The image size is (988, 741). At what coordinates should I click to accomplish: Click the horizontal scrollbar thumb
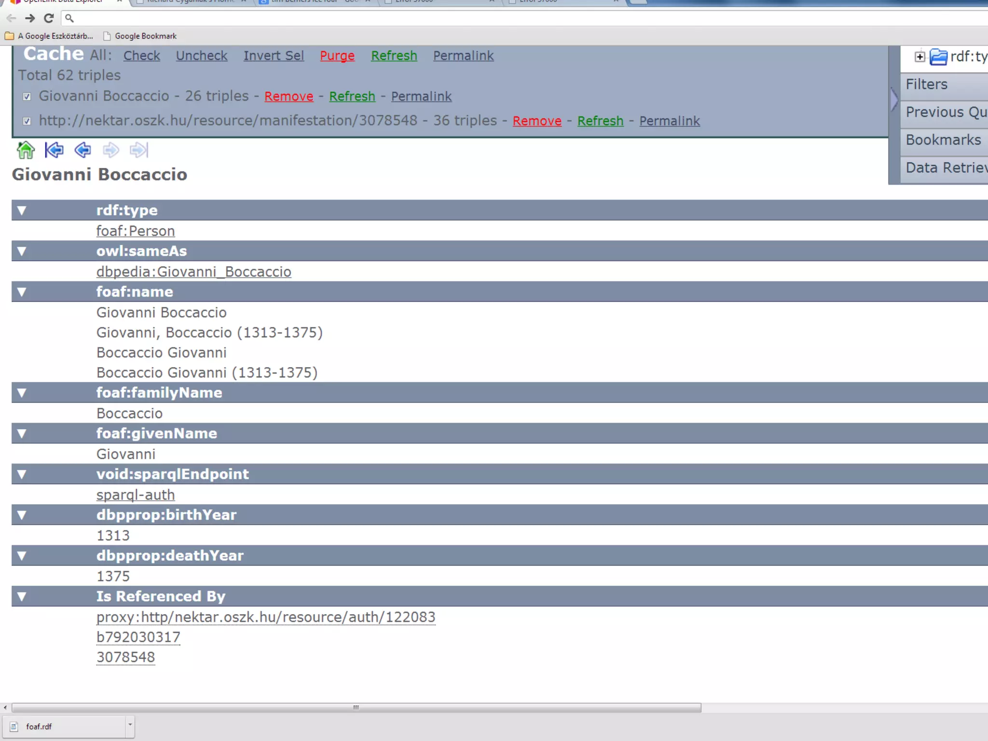(x=356, y=708)
